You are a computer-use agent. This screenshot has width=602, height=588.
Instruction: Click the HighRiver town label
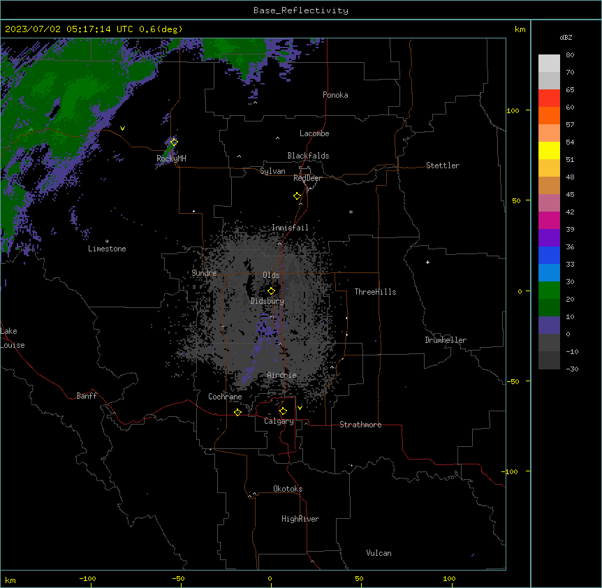(x=300, y=519)
